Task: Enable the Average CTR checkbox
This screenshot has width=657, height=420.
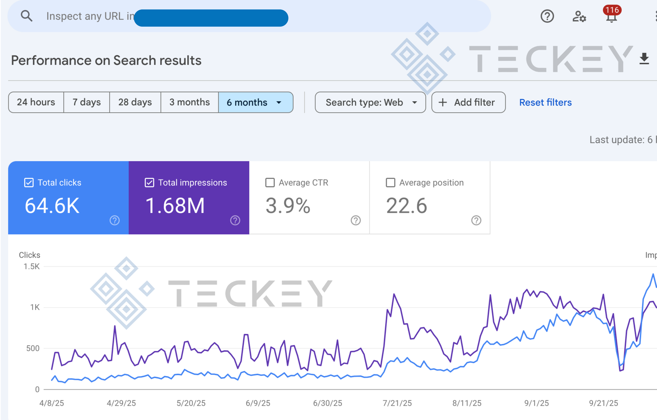Action: tap(270, 183)
